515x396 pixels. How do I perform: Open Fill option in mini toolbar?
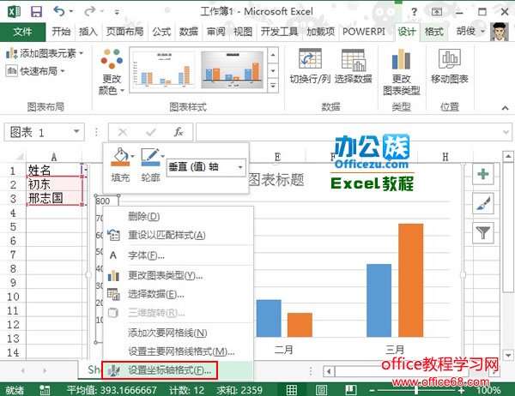(x=120, y=165)
